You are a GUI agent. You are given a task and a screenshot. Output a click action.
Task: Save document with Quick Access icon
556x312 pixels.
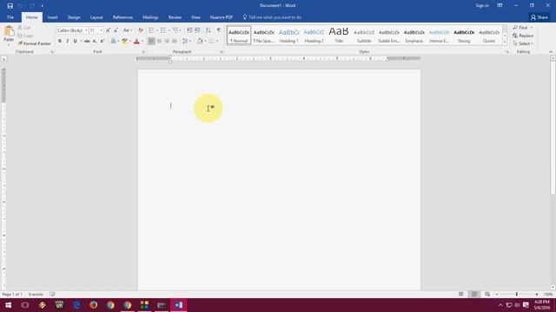tap(10, 6)
